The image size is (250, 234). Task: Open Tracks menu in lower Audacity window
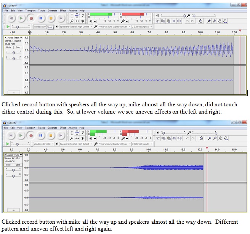[x=41, y=128]
